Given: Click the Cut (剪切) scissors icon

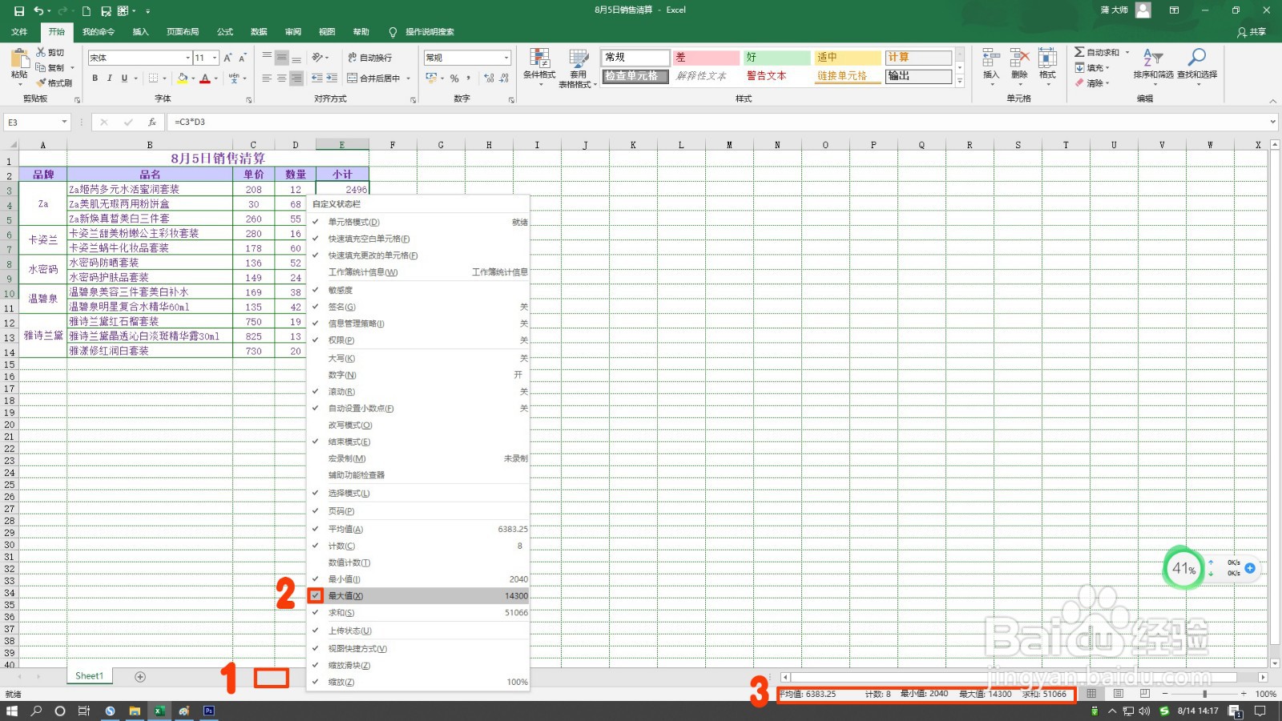Looking at the screenshot, I should tap(41, 52).
